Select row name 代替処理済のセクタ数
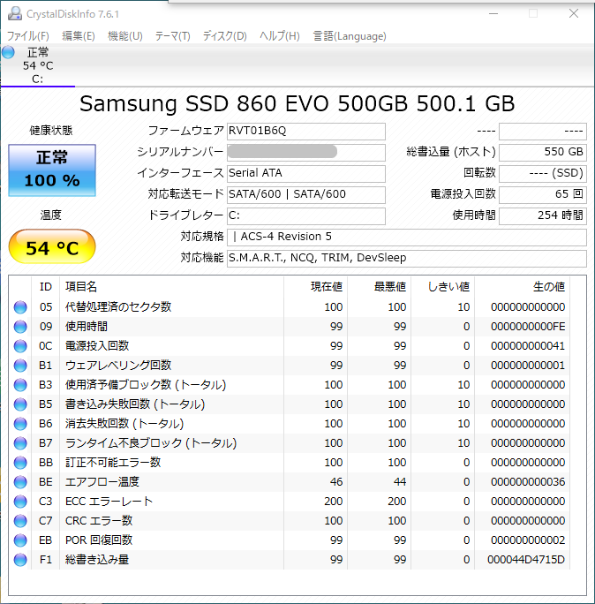Image resolution: width=595 pixels, height=604 pixels. point(118,307)
